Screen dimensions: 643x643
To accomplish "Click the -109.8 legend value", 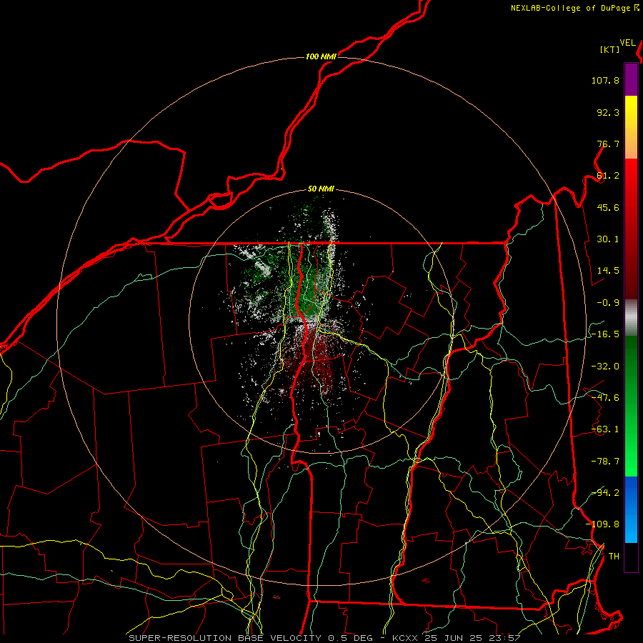I will point(602,524).
